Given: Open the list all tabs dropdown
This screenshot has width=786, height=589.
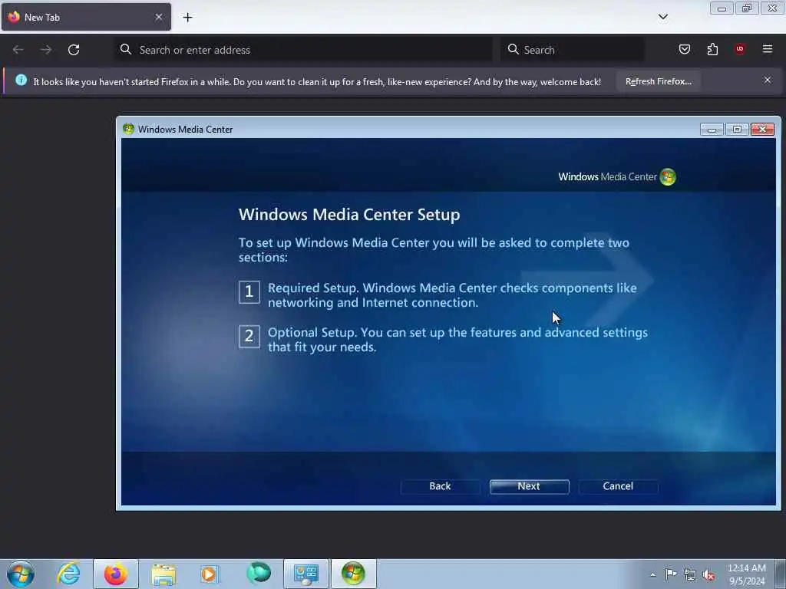Looking at the screenshot, I should [x=662, y=17].
